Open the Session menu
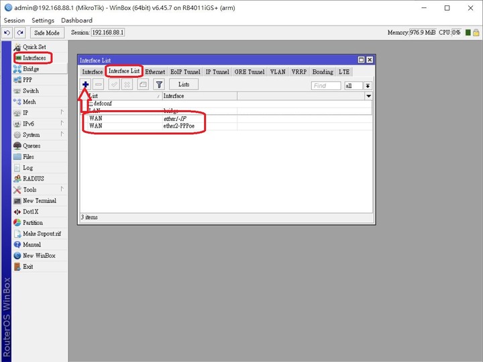This screenshot has width=483, height=362. point(14,20)
